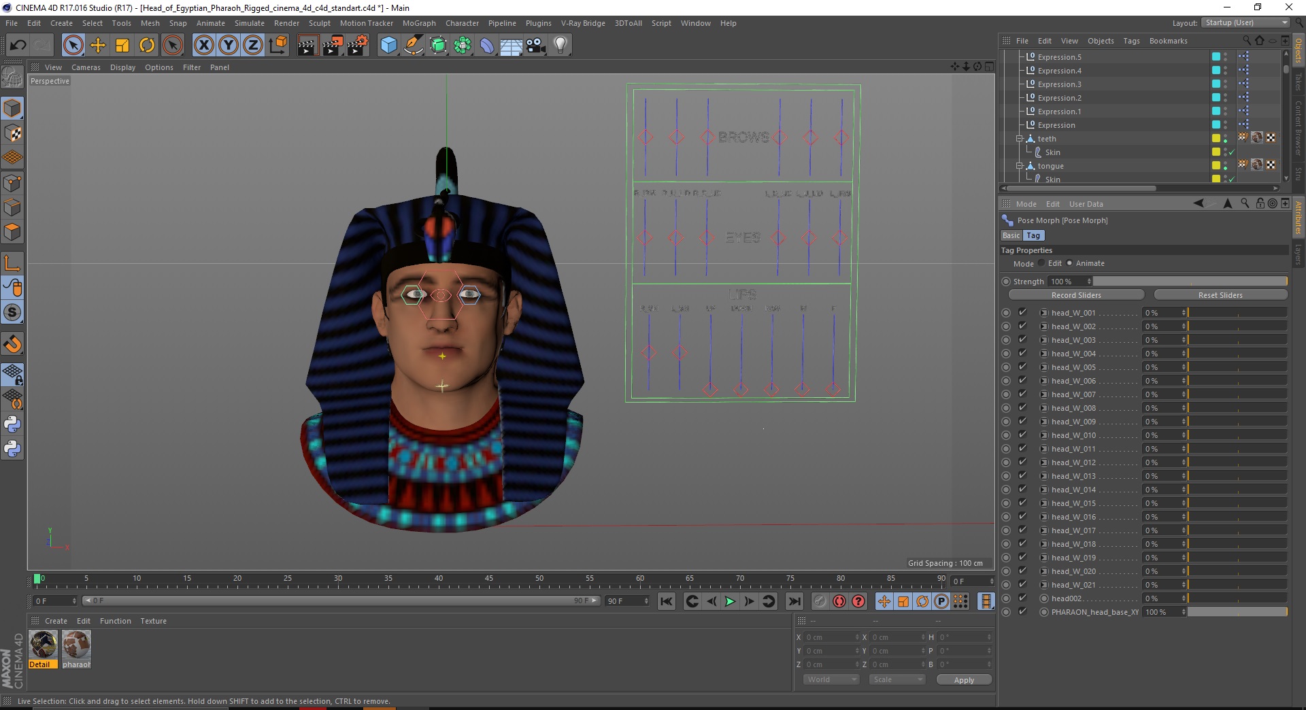This screenshot has height=710, width=1306.
Task: Toggle the Y axis lock
Action: coord(229,46)
